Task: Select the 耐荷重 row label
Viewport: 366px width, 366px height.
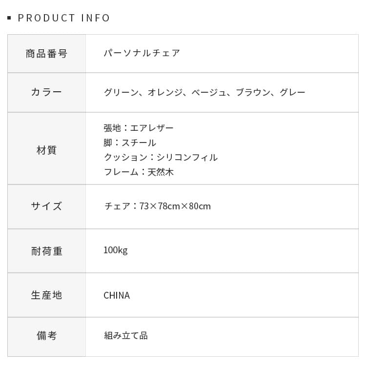Action: coord(46,251)
